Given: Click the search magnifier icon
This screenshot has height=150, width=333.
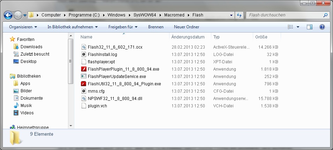Looking at the screenshot, I should coord(325,15).
